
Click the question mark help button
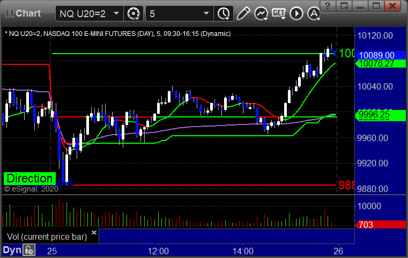tap(328, 5)
